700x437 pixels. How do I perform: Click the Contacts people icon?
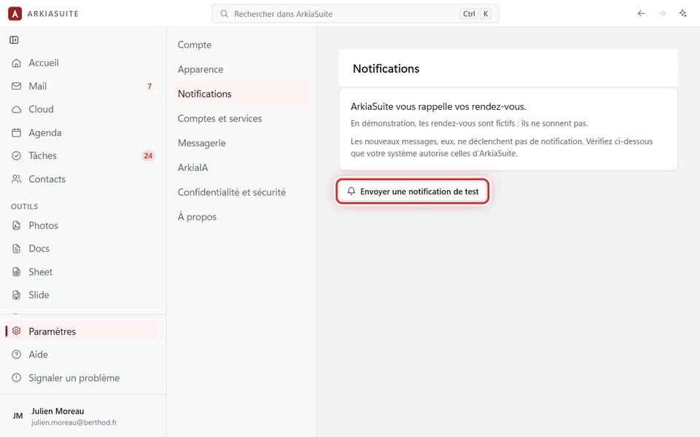point(17,179)
